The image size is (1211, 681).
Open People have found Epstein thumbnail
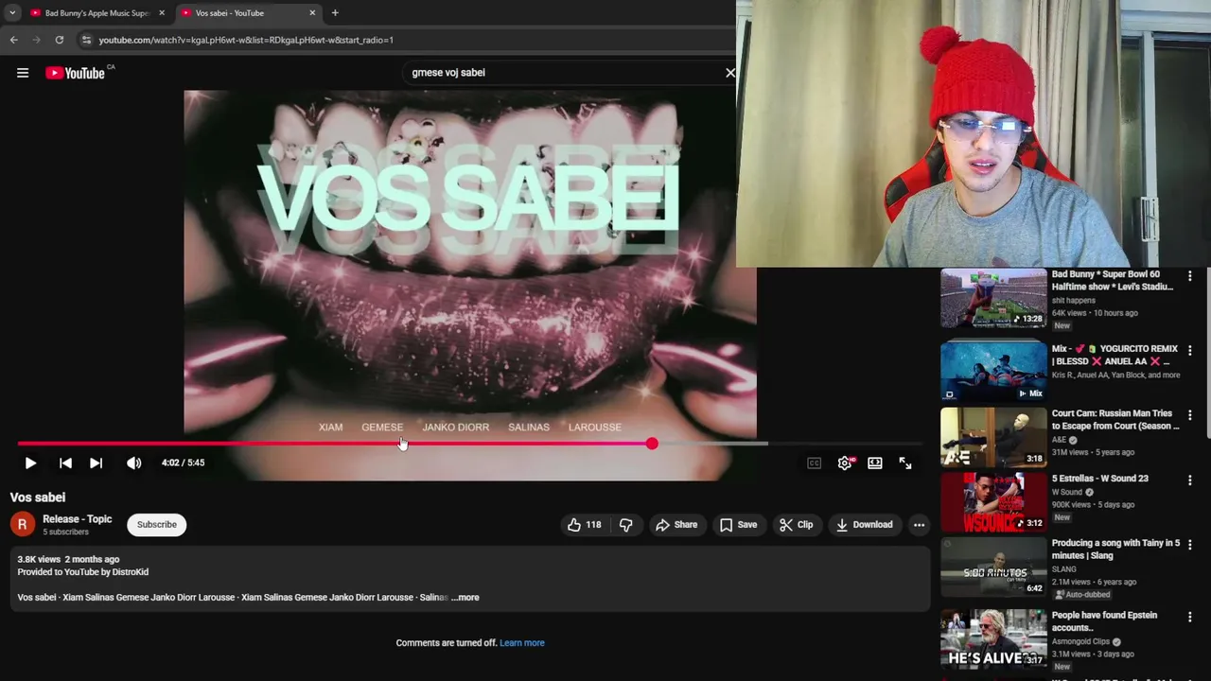[993, 638]
